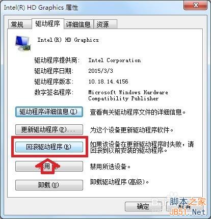The height and width of the screenshot is (219, 211).
Task: Confirm with the 确定 button
Action: pyautogui.click(x=143, y=206)
